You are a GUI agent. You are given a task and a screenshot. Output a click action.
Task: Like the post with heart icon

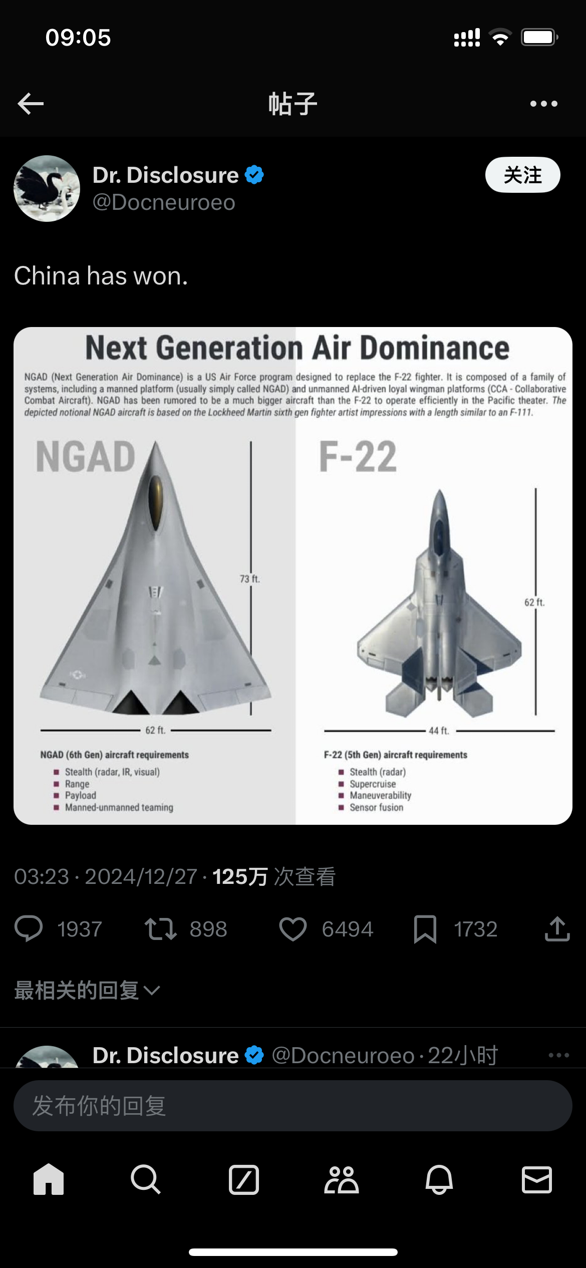(x=292, y=929)
